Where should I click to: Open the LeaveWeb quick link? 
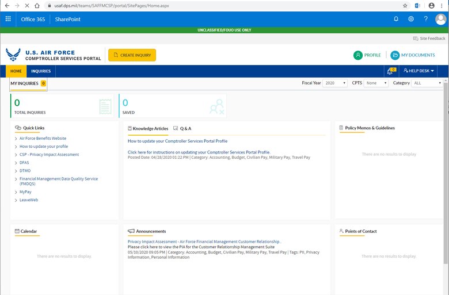coord(28,200)
